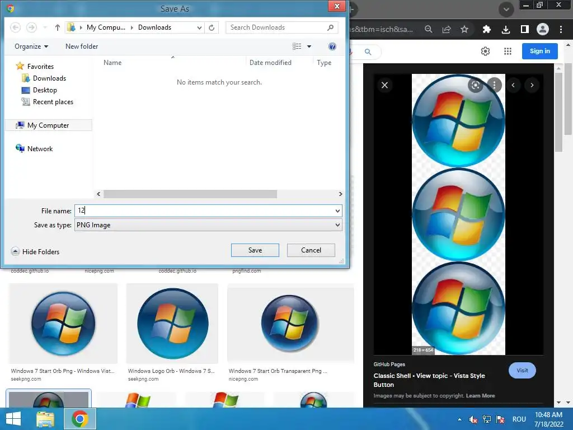Click right arrow of file list scrollbar
The width and height of the screenshot is (573, 430).
[x=340, y=194]
